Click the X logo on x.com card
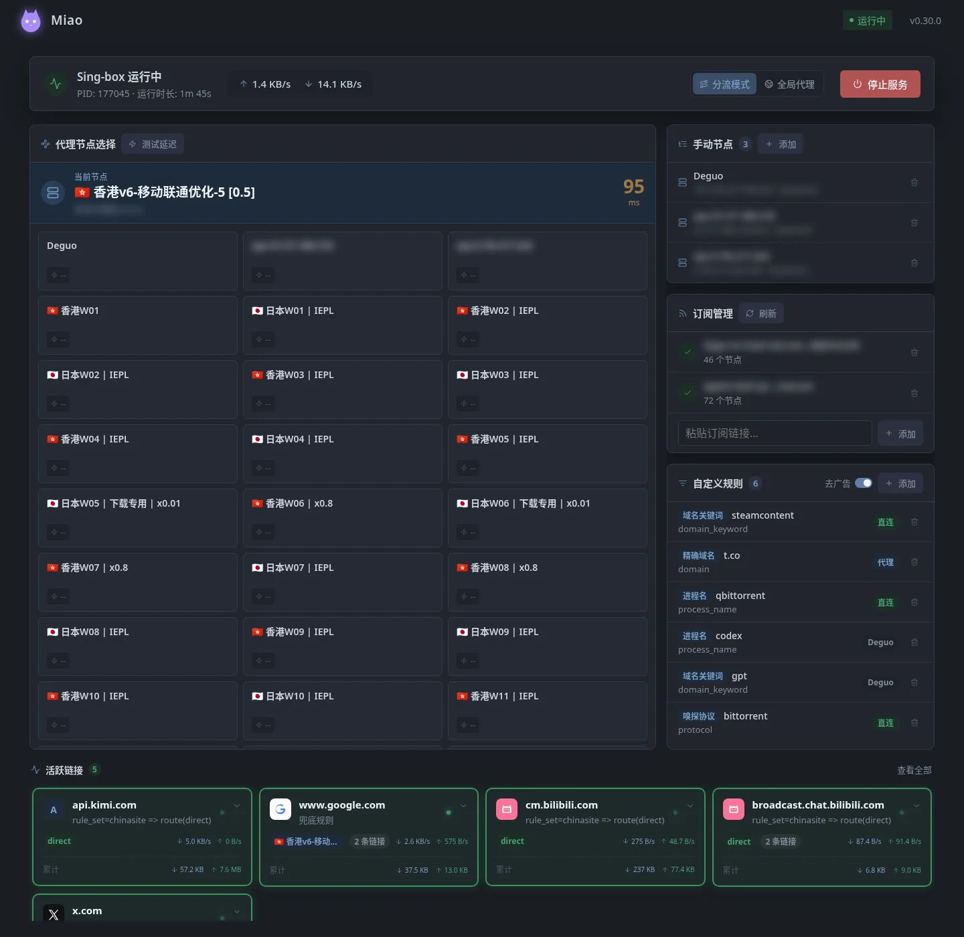The height and width of the screenshot is (937, 964). [54, 914]
